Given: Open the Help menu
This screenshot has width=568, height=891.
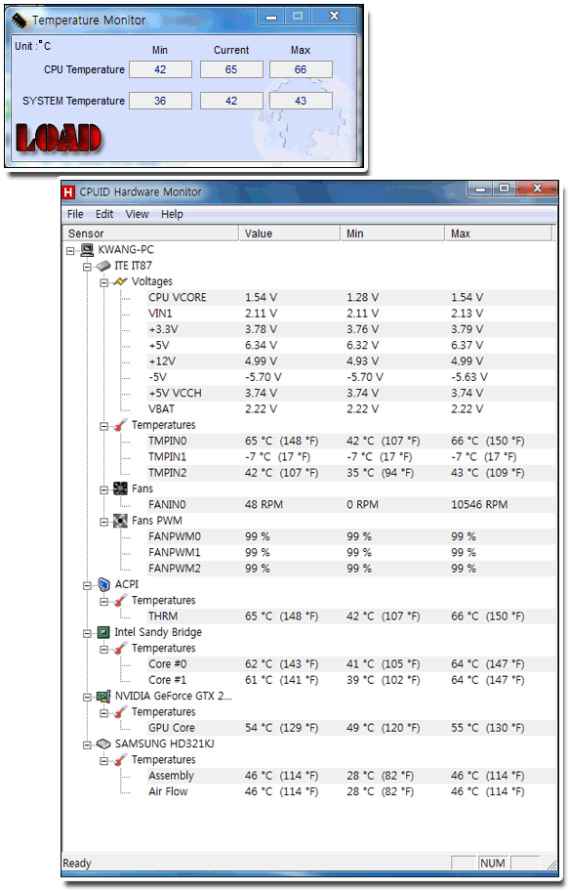Looking at the screenshot, I should coord(172,214).
